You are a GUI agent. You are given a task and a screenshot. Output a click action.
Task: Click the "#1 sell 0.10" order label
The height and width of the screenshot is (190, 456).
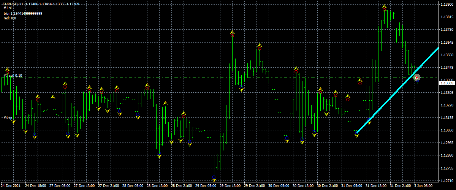pos(13,76)
